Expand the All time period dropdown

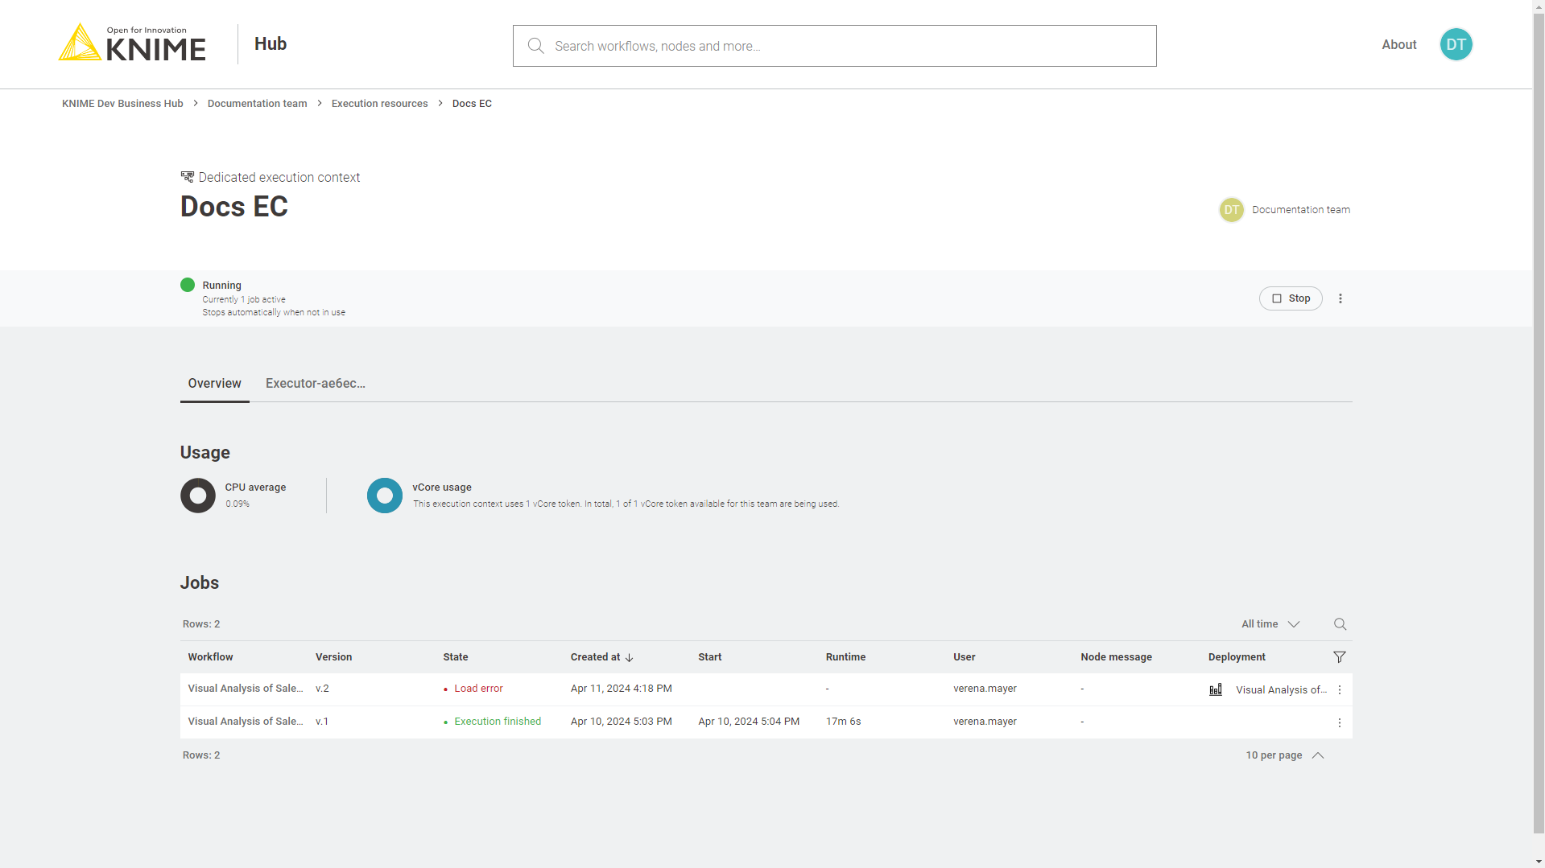point(1270,624)
